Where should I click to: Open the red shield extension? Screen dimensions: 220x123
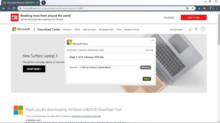[x=204, y=8]
